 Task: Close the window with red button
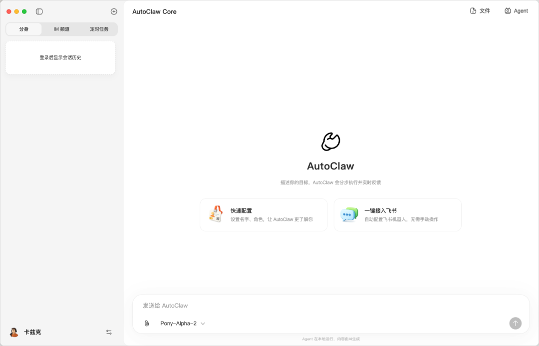point(9,11)
